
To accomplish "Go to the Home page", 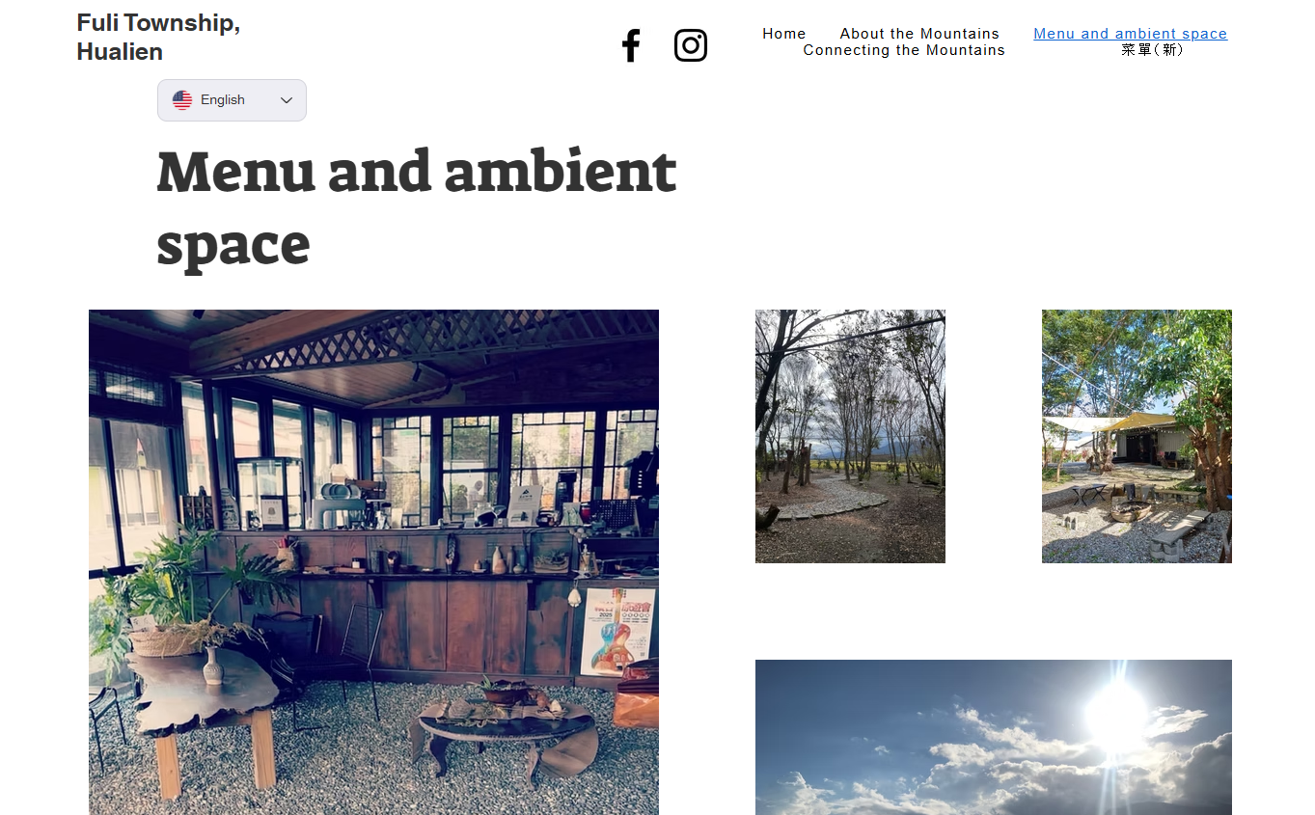I will coord(783,34).
